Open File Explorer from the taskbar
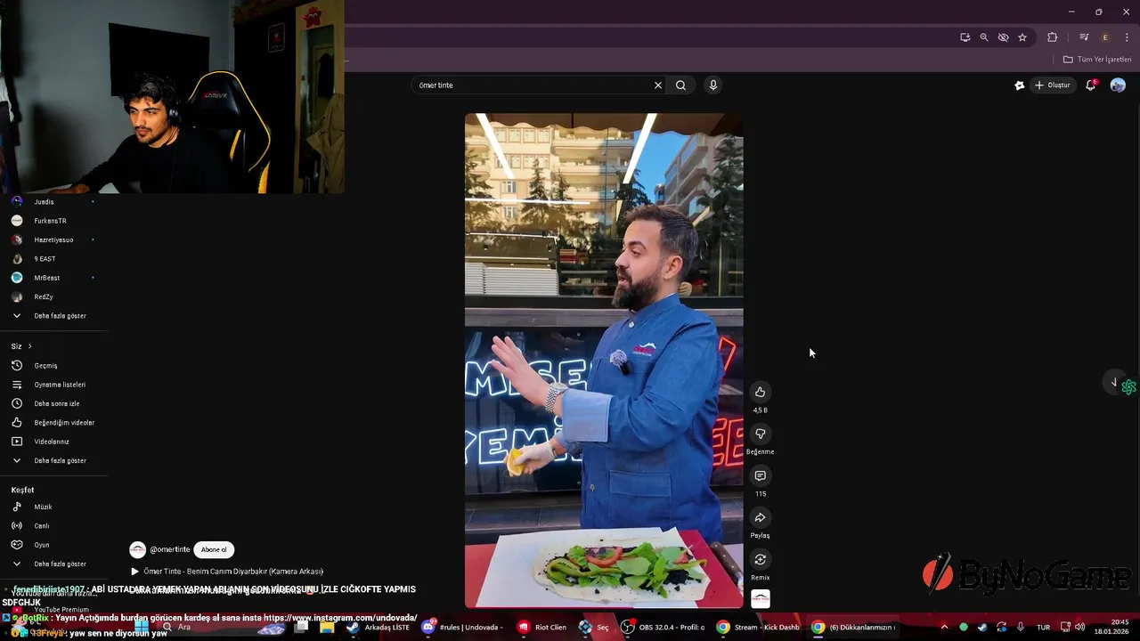 327,627
